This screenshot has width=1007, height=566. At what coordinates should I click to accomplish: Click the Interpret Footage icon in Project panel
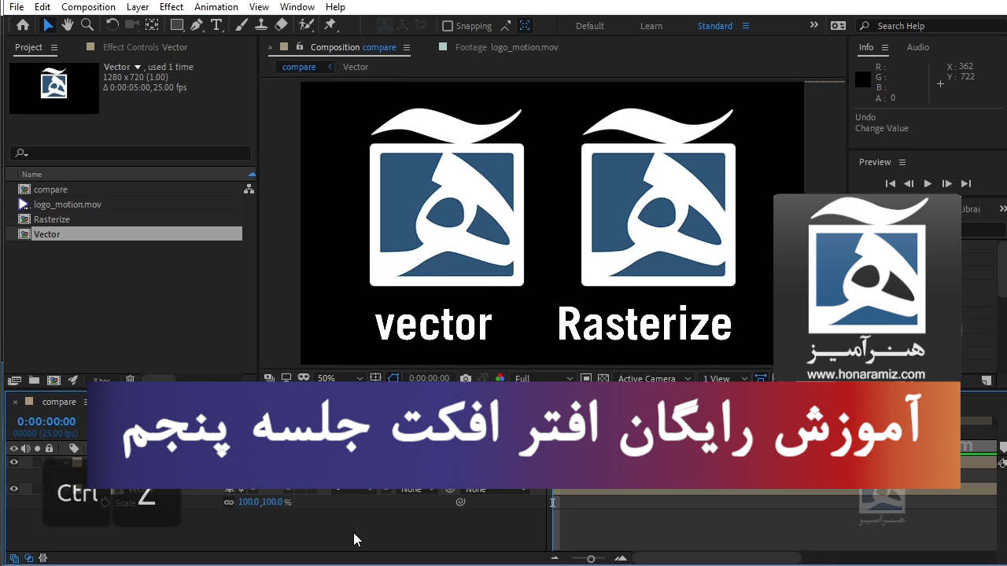(13, 380)
